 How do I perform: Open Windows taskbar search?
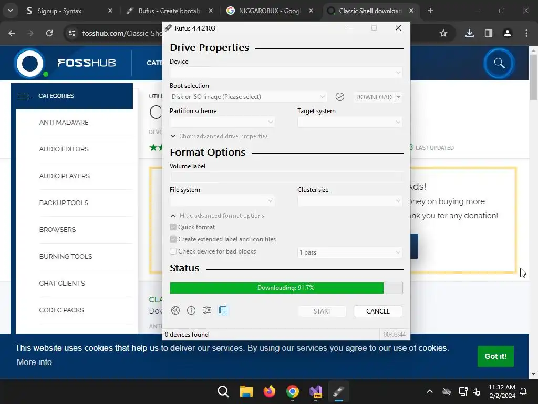223,391
